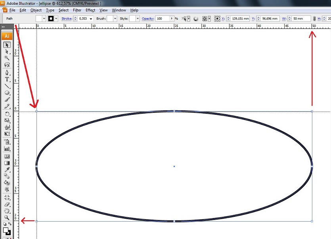Open the Object menu
The width and height of the screenshot is (331, 239).
[36, 10]
